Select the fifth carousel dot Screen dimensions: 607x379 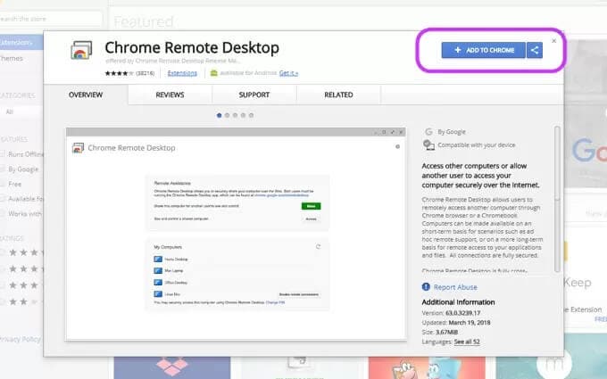point(251,115)
